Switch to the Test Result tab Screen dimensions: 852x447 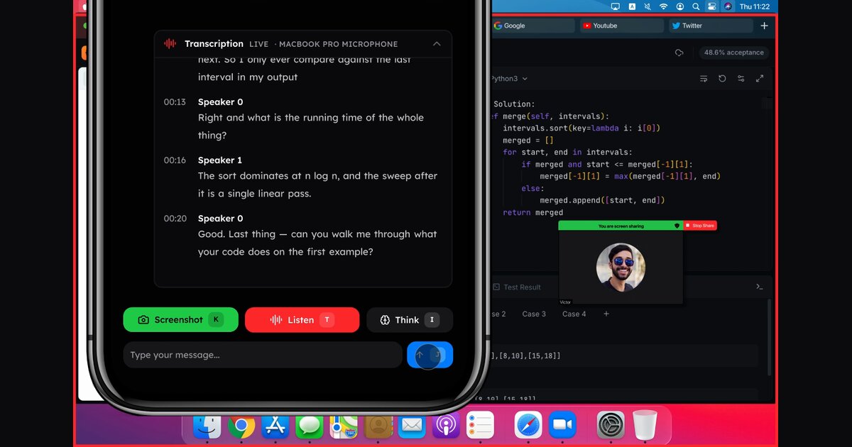click(x=517, y=287)
